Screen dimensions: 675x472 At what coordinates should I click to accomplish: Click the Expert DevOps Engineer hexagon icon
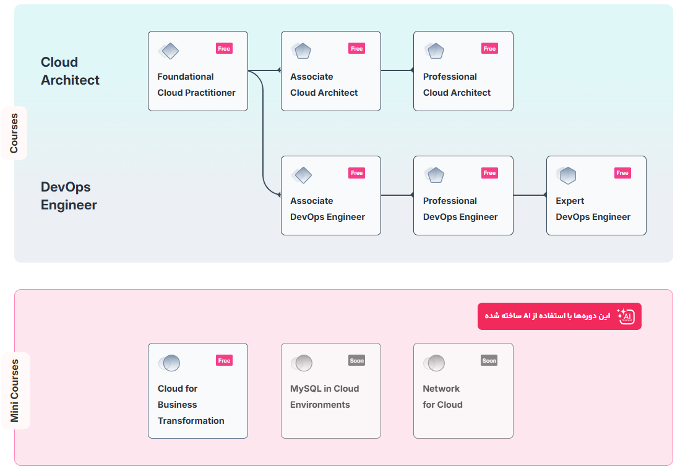[x=567, y=175]
